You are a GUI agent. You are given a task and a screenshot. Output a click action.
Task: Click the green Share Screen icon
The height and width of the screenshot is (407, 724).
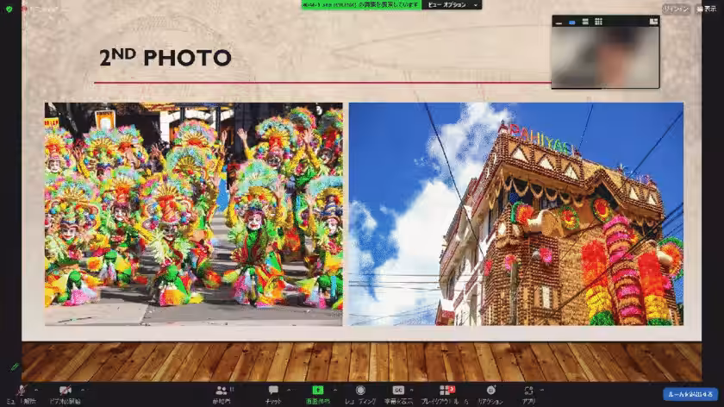pos(318,392)
